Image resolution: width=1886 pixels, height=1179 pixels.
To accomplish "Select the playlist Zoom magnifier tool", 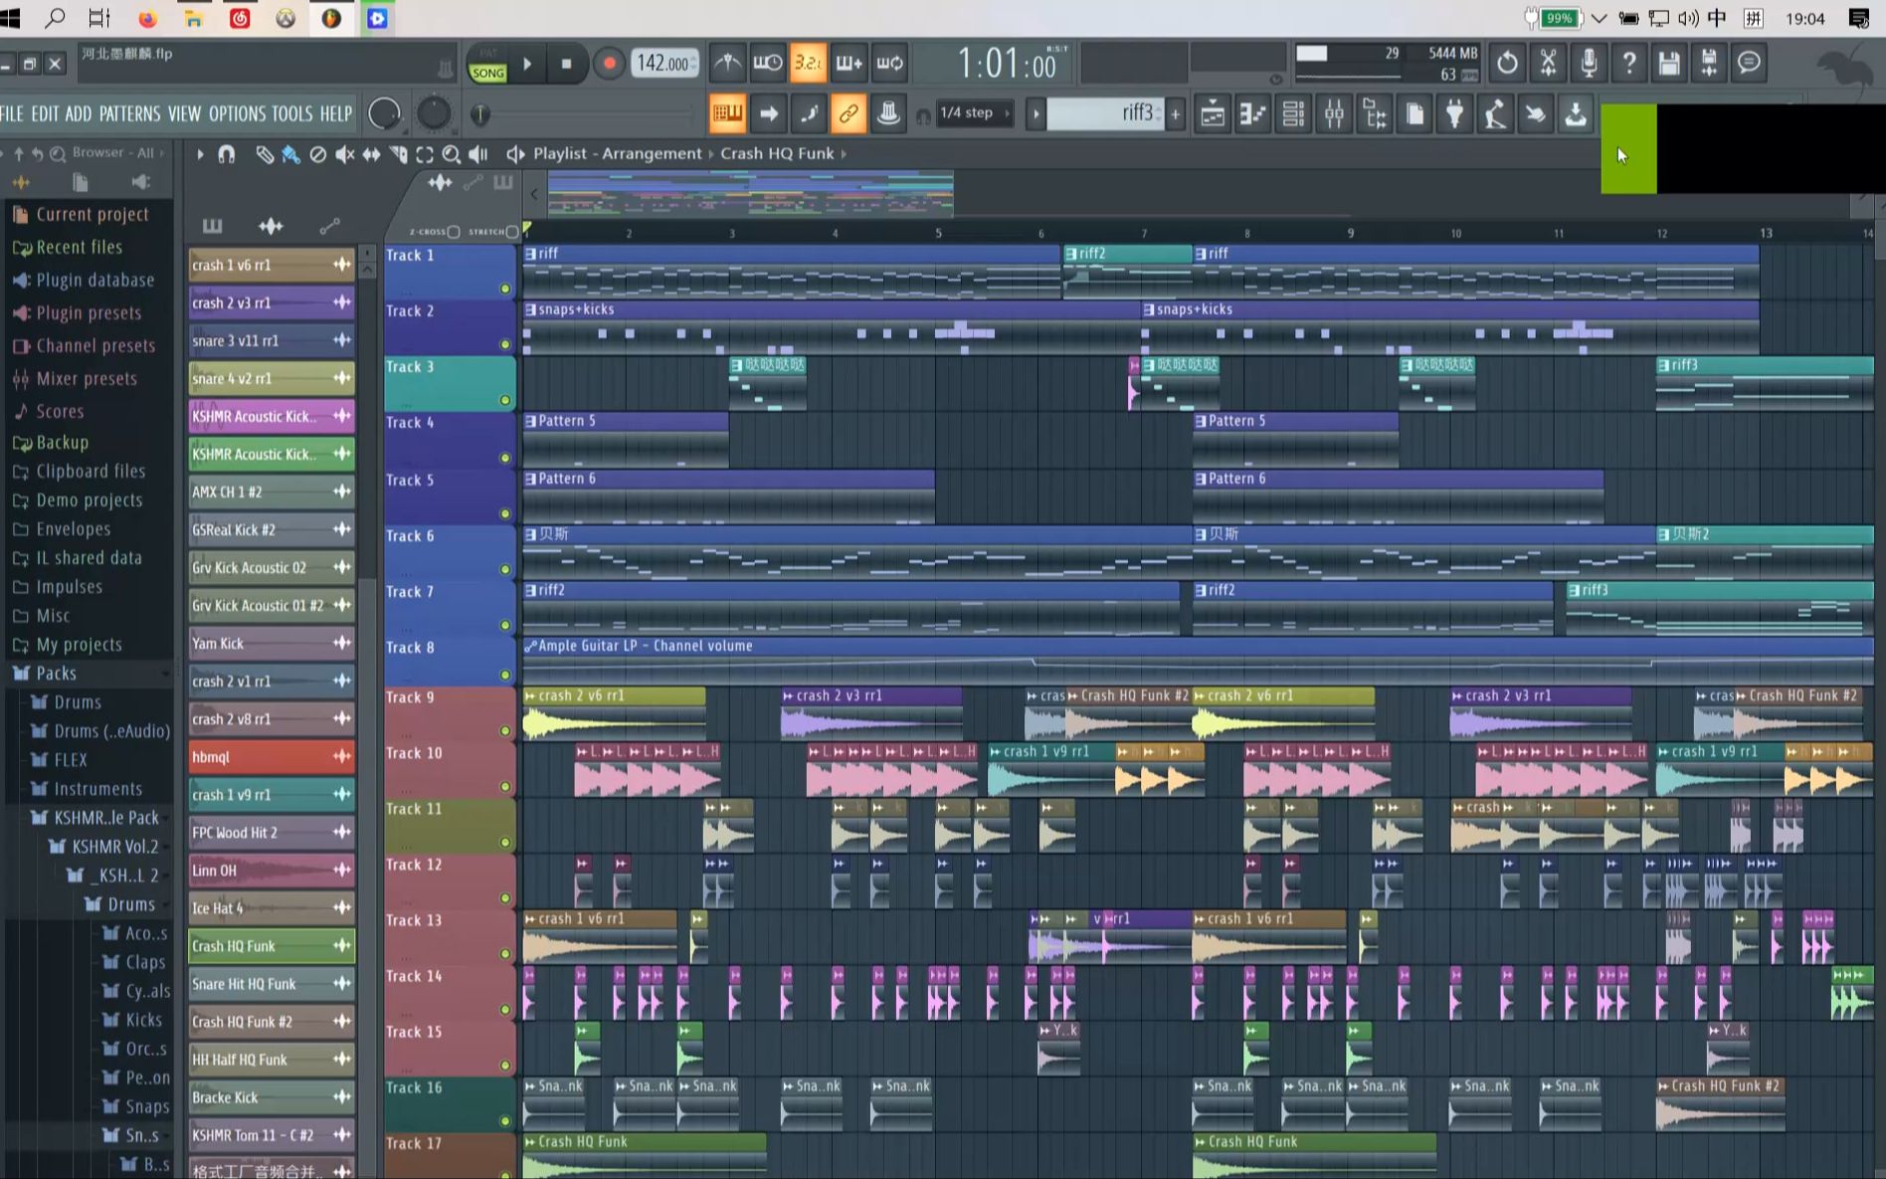I will click(x=451, y=154).
